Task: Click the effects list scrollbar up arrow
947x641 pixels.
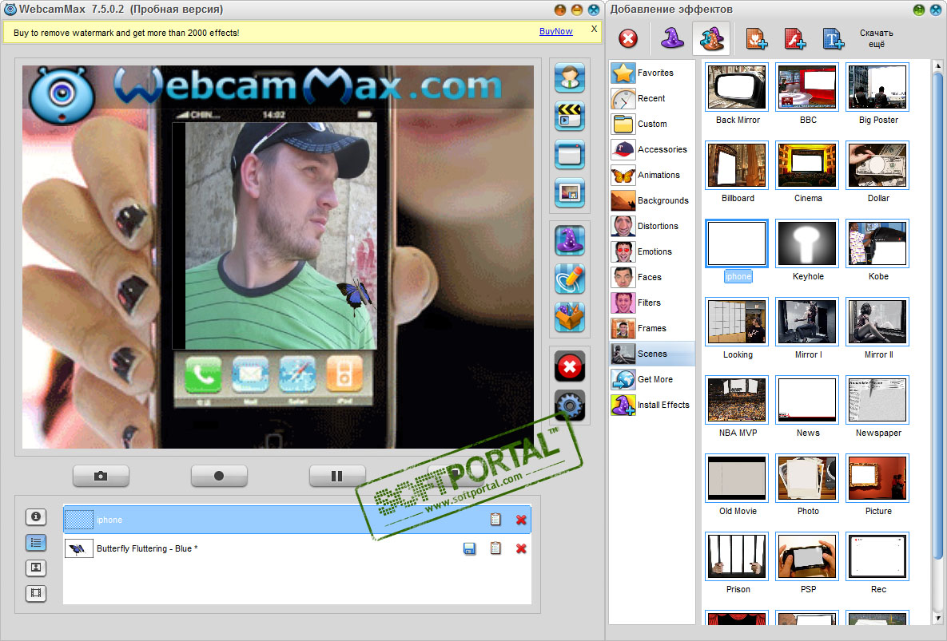Action: pos(938,65)
